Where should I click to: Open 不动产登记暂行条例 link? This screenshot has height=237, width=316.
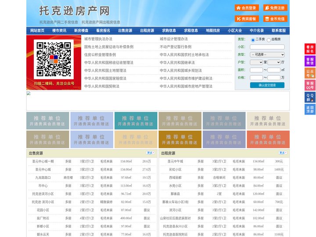[176, 47]
